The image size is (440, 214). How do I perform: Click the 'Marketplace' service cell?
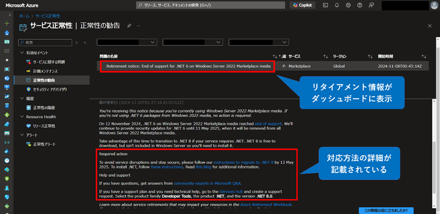tap(299, 66)
